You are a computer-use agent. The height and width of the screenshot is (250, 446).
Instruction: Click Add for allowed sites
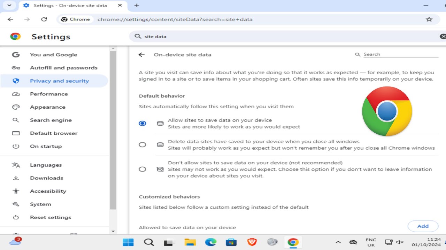click(423, 226)
